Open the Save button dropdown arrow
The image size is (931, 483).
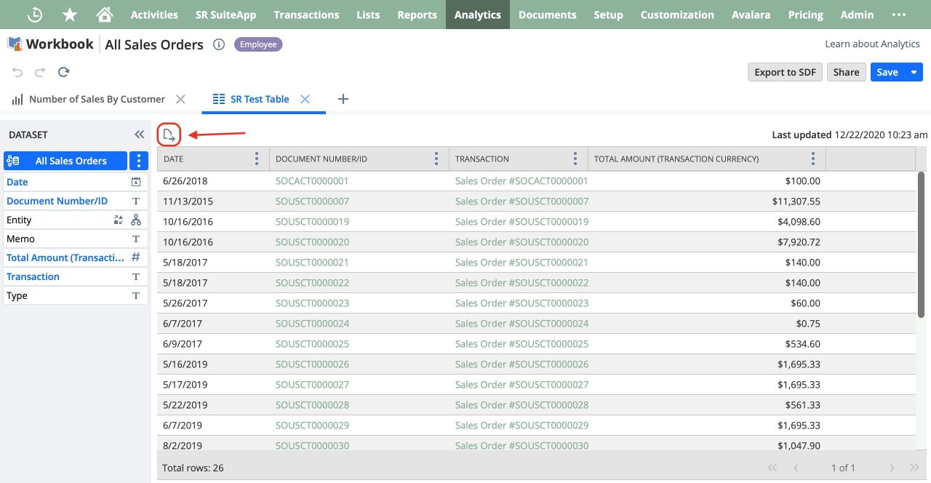(914, 72)
